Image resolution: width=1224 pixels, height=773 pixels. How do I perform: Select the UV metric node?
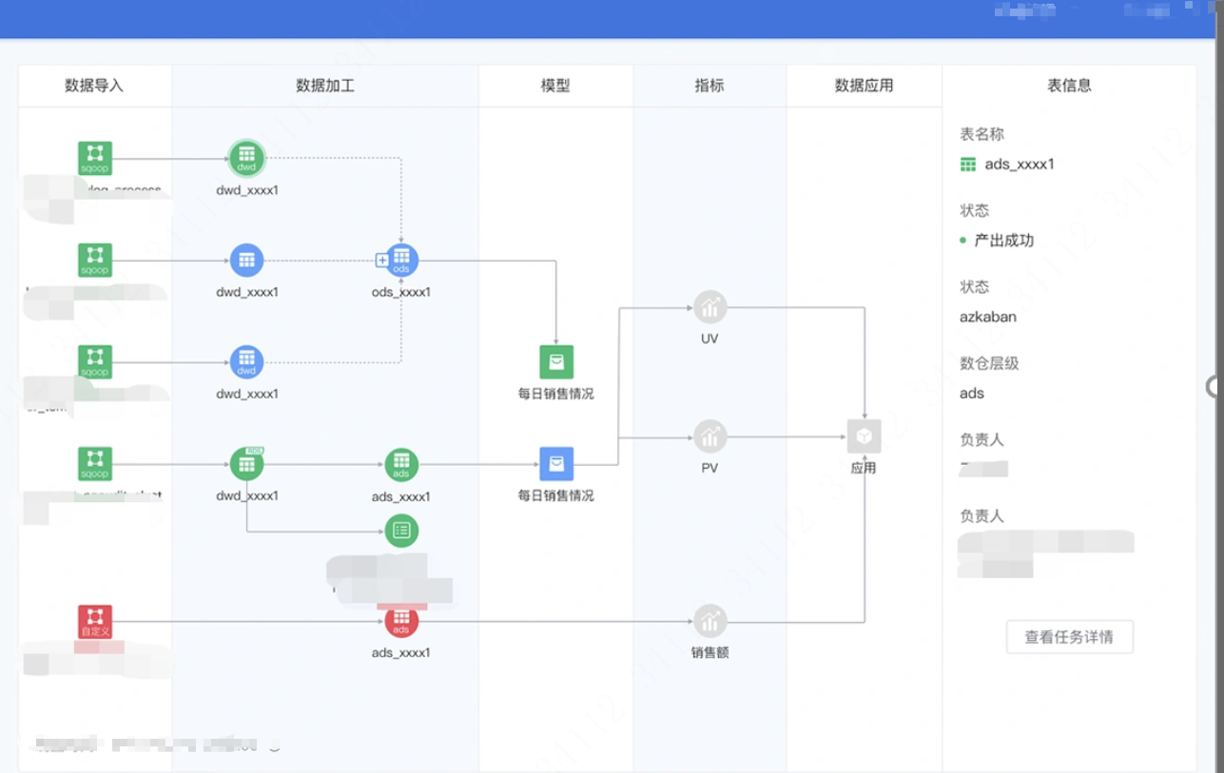click(709, 307)
